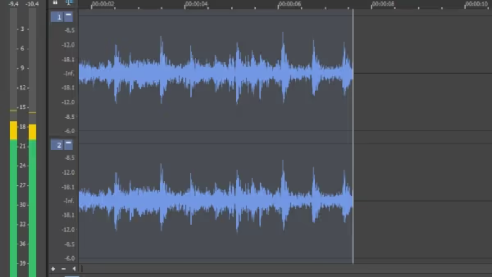Click the -Inf. label on channel 1 ruler

69,73
